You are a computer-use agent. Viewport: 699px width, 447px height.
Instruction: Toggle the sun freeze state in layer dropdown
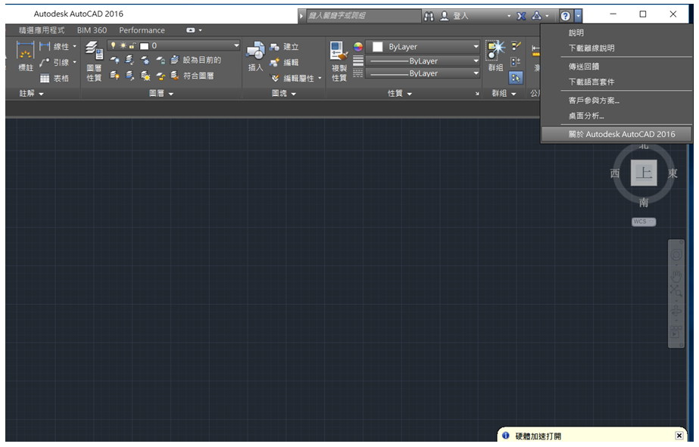(123, 45)
